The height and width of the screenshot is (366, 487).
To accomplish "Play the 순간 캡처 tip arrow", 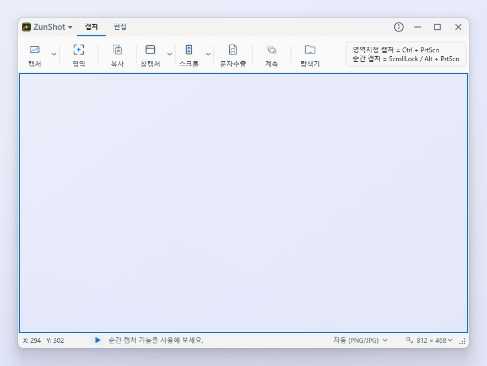I will point(98,340).
